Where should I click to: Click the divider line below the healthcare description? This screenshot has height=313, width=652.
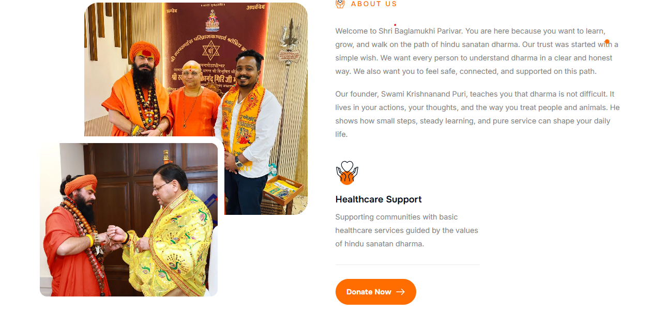click(407, 264)
